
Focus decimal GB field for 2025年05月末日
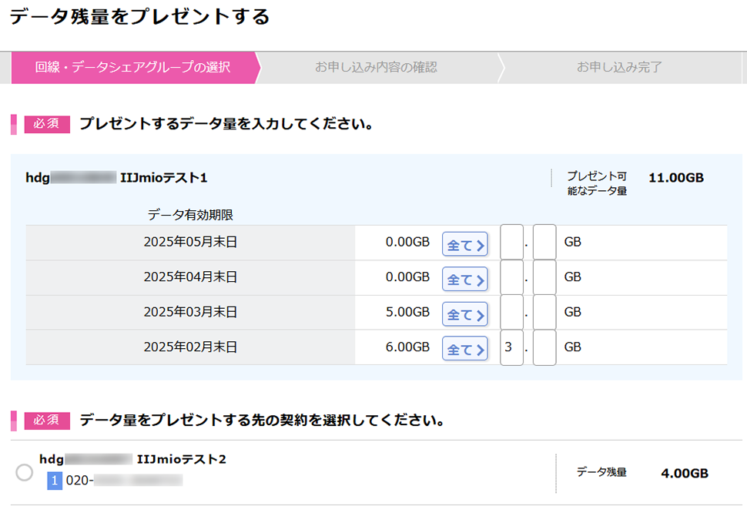[x=544, y=242]
